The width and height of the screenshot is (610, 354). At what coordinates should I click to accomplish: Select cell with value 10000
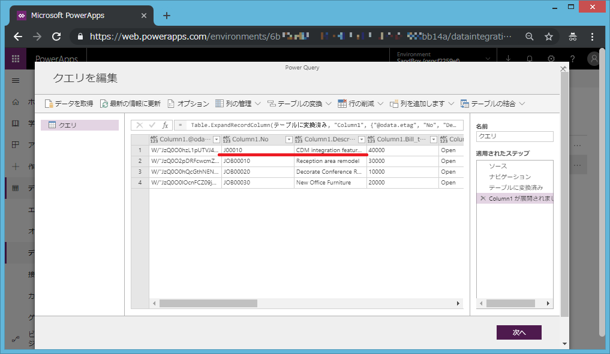402,172
